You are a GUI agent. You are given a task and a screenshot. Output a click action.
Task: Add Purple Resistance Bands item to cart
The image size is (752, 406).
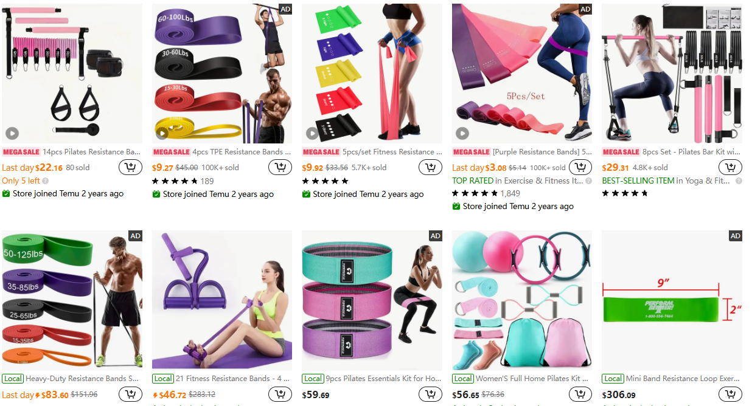click(580, 167)
